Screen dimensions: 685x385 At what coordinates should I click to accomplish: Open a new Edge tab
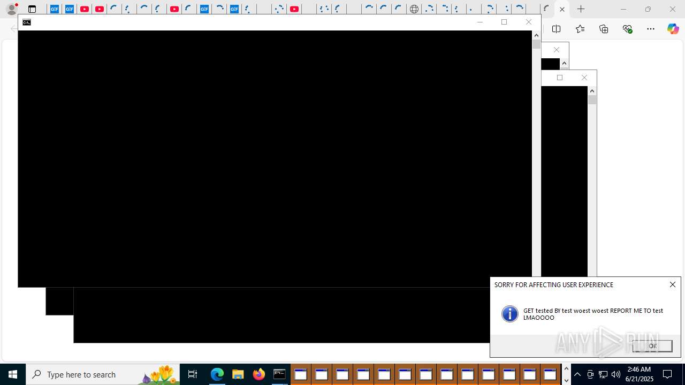581,9
